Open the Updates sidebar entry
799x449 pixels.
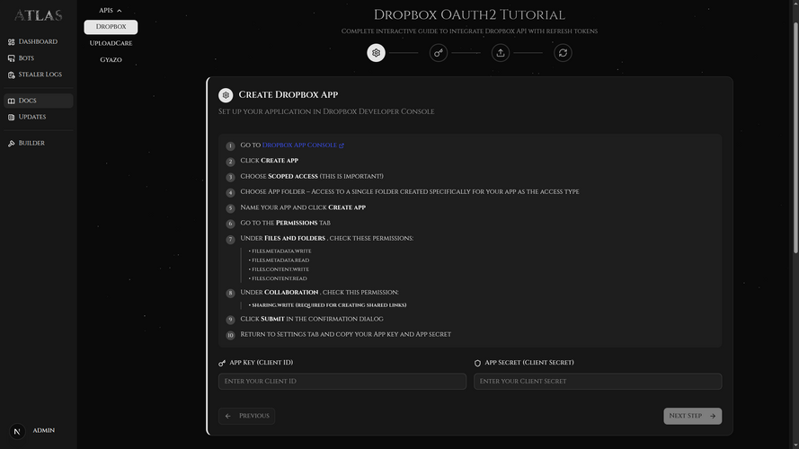click(31, 117)
